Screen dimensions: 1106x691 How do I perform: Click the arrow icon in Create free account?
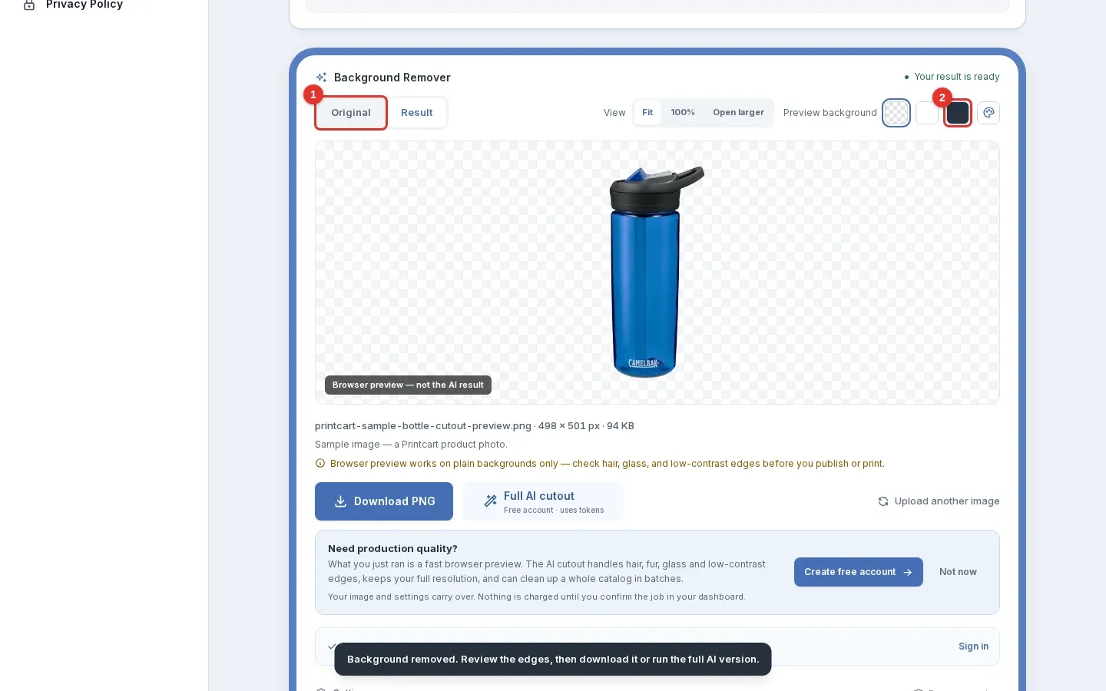(x=908, y=572)
